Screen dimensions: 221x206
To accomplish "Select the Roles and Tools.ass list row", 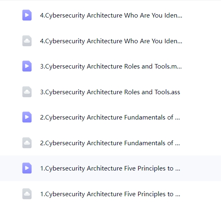I will pos(110,92).
